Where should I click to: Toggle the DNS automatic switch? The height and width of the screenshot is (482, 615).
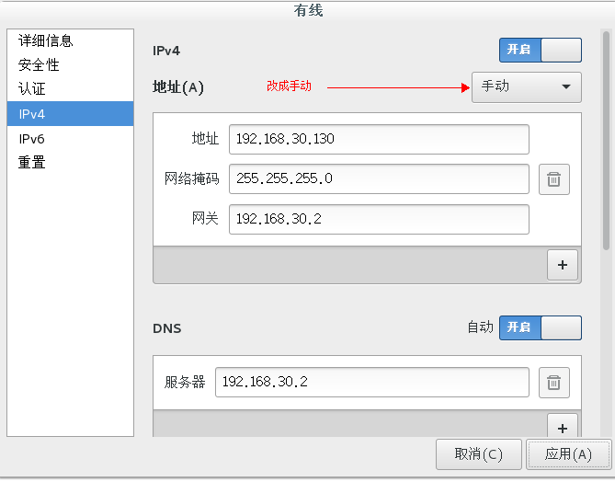[541, 327]
